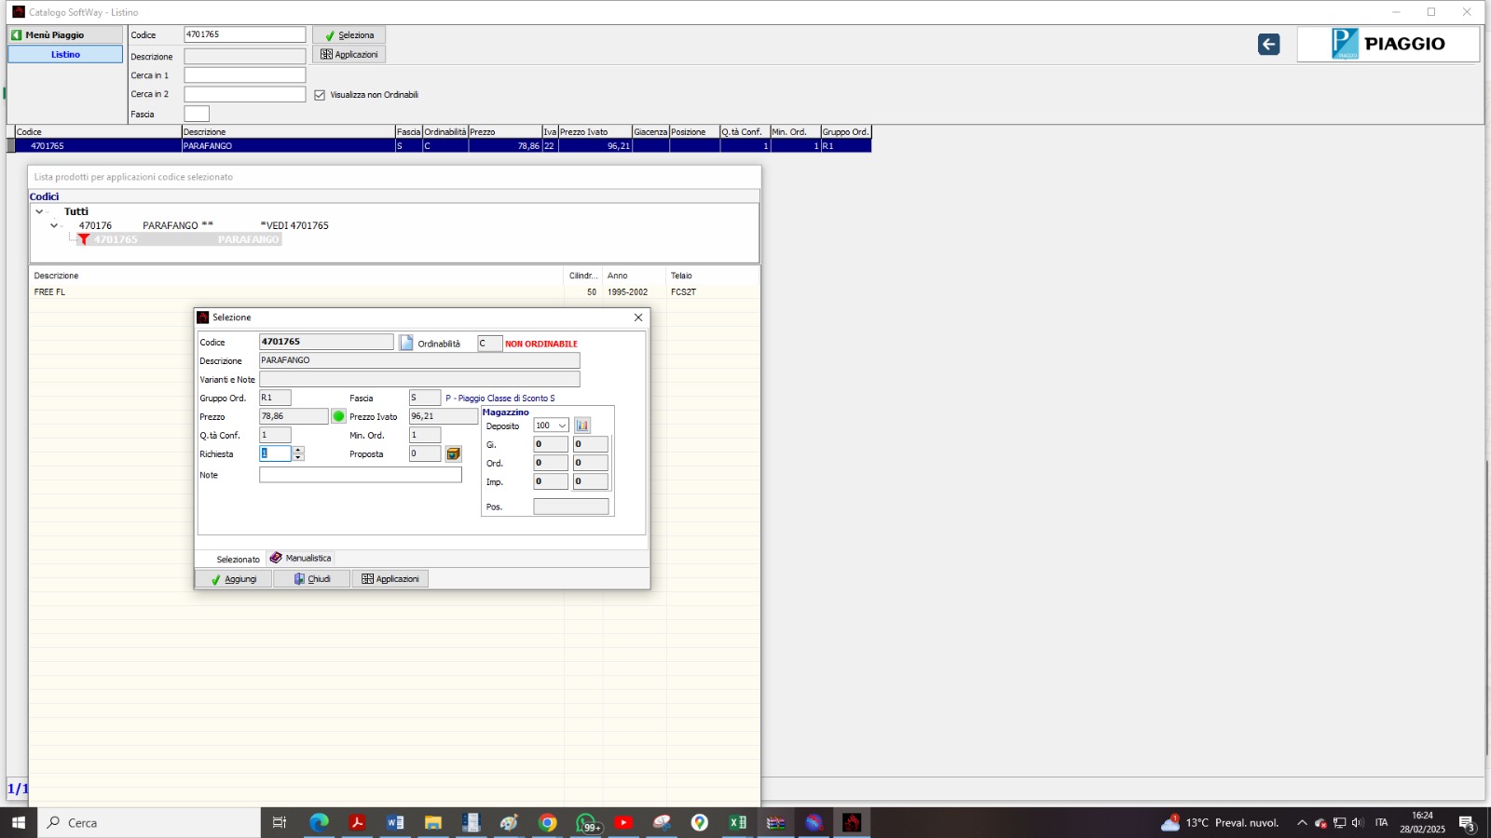The height and width of the screenshot is (838, 1491).
Task: Click the red filter icon on 4701765
Action: click(84, 239)
